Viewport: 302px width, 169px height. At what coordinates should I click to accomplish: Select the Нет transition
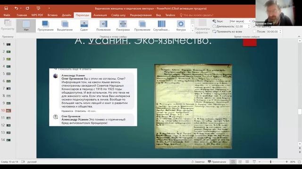pyautogui.click(x=26, y=26)
